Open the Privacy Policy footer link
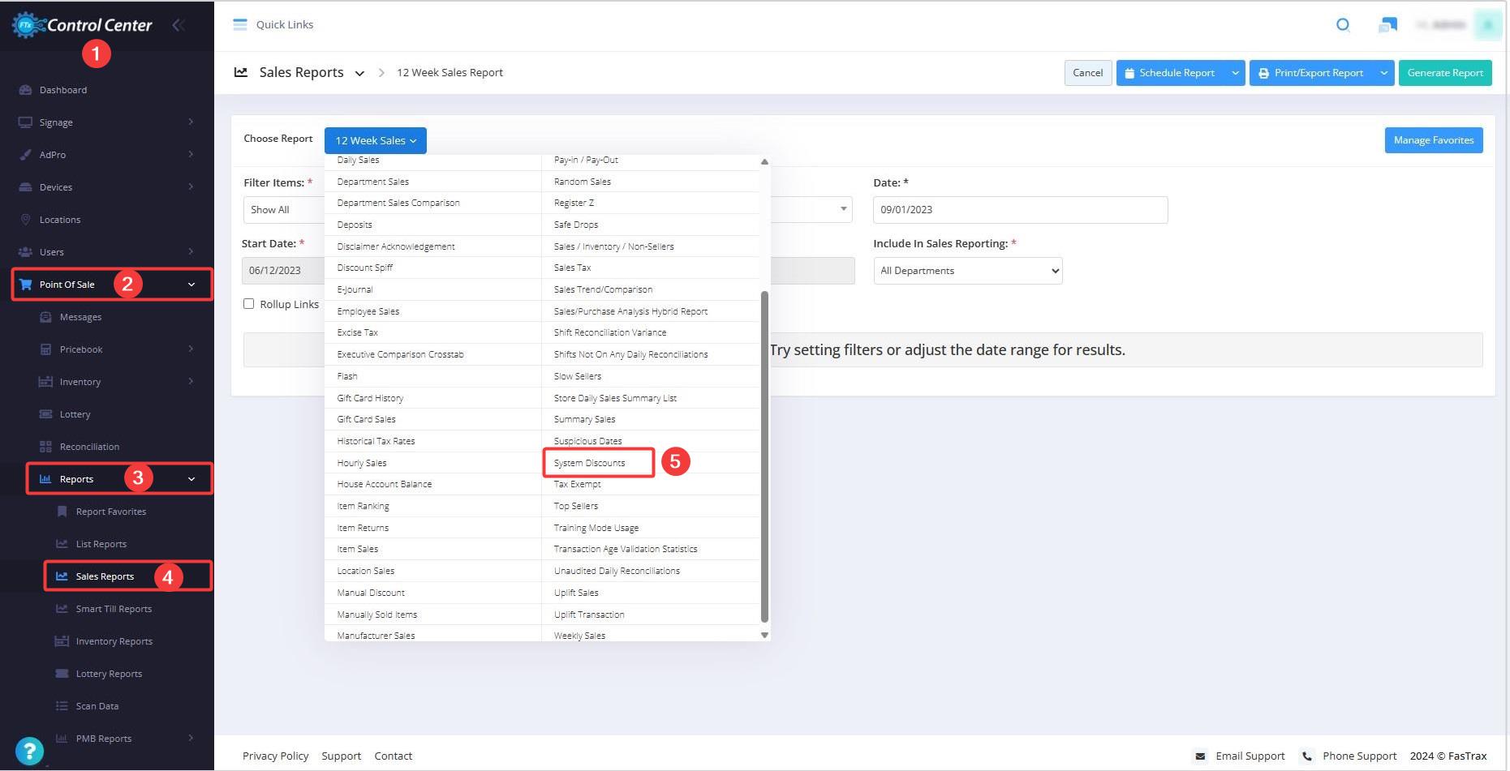Viewport: 1510px width, 771px height. (x=276, y=756)
